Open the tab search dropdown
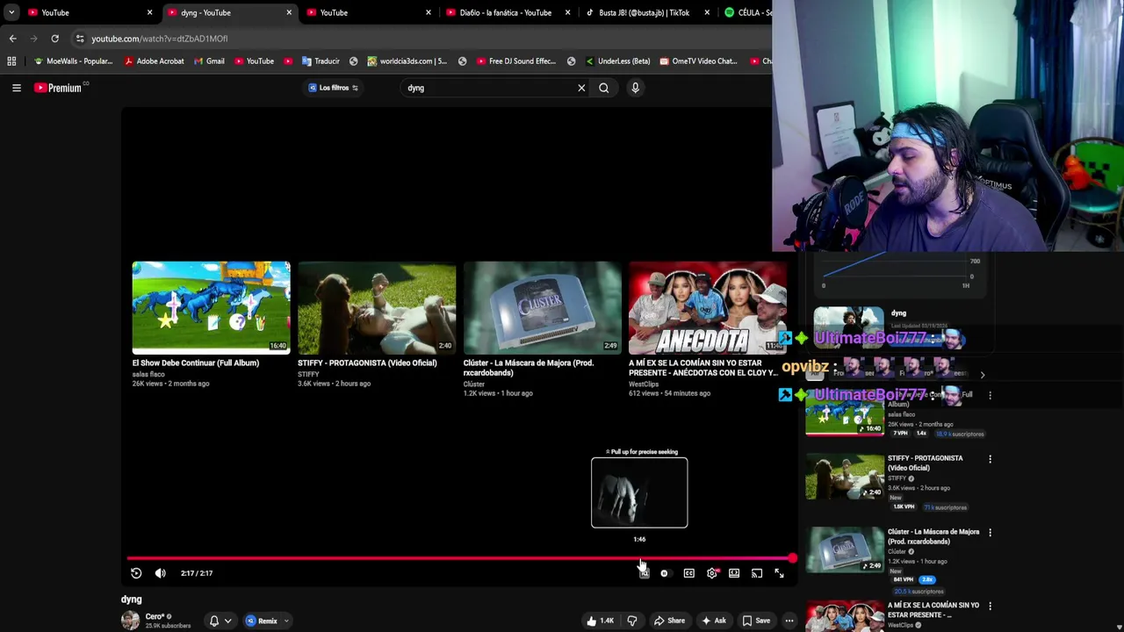1124x632 pixels. click(11, 12)
